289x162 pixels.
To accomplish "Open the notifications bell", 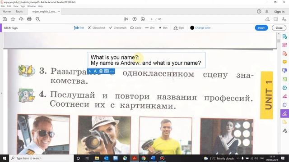I will click(x=267, y=11).
